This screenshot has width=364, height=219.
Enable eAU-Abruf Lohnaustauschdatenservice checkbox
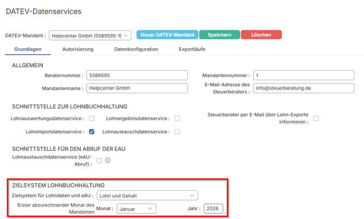[99, 160]
